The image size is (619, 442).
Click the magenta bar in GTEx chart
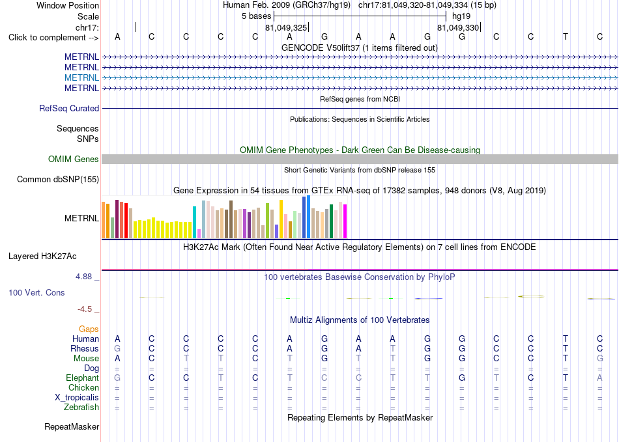click(x=345, y=221)
